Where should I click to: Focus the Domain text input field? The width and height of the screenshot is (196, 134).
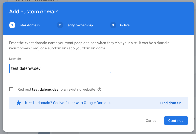pos(60,68)
